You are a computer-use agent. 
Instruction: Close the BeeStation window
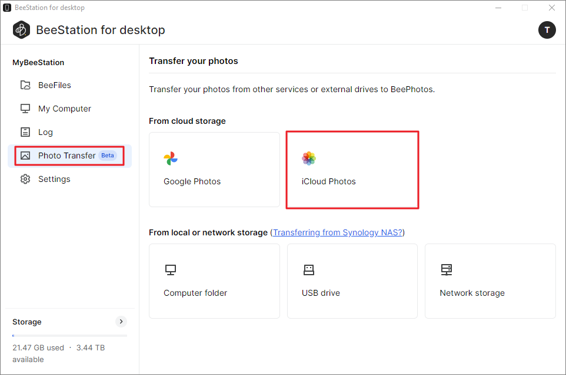click(x=551, y=8)
